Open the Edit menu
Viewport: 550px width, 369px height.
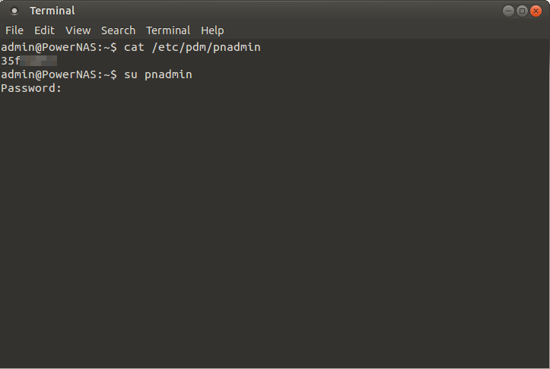[44, 30]
